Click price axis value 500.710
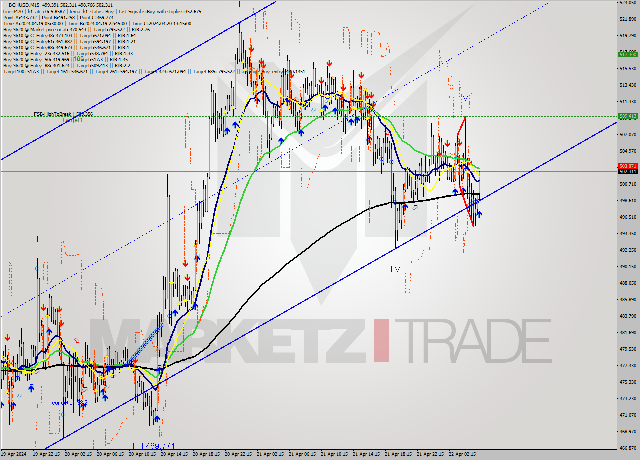 tap(627, 184)
